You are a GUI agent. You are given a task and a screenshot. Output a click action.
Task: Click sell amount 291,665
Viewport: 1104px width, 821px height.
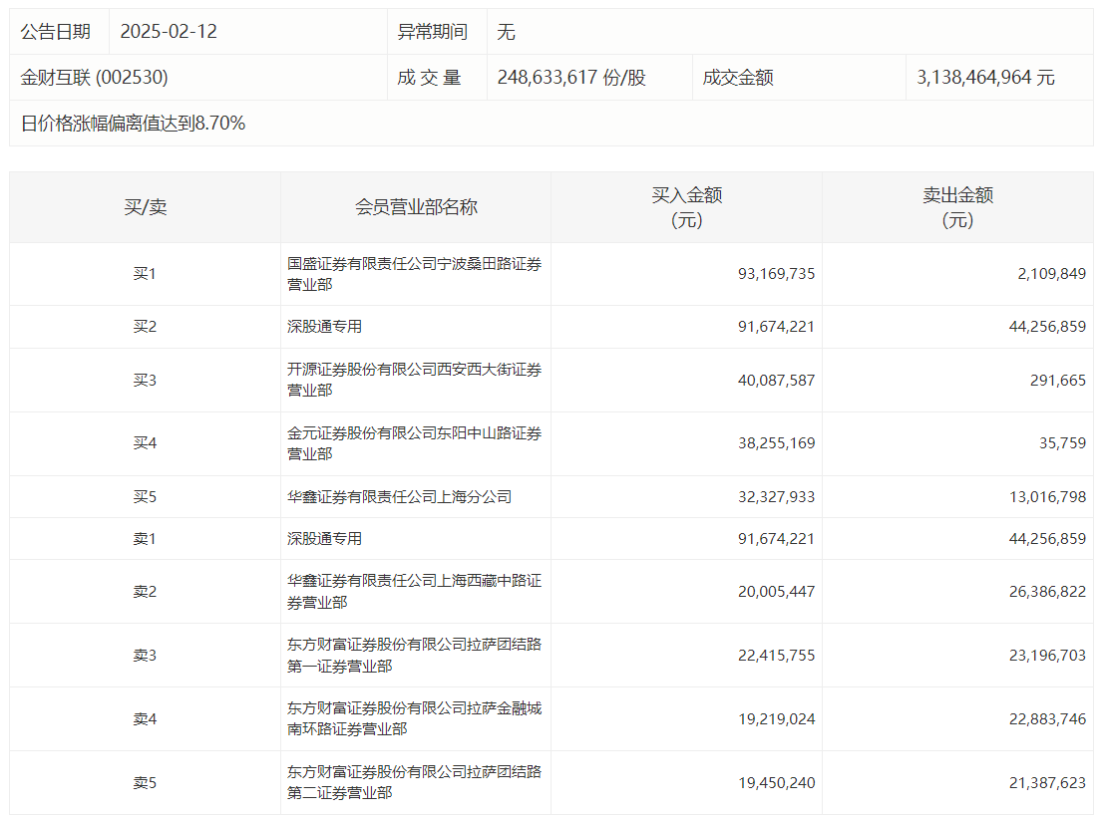(1057, 380)
